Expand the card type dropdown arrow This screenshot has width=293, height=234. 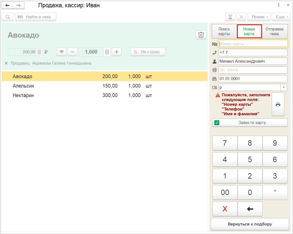[x=284, y=87]
